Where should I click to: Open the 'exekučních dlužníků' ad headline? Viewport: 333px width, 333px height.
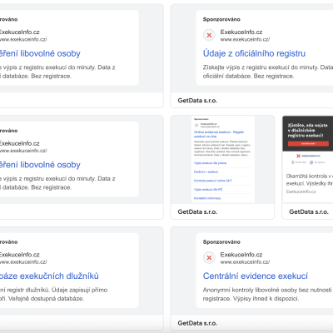tap(49, 276)
